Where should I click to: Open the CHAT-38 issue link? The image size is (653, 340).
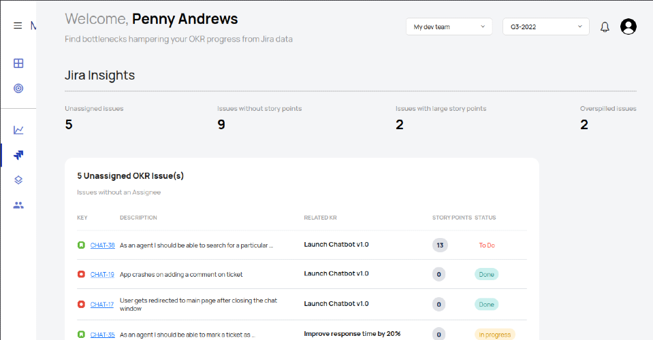coord(102,245)
